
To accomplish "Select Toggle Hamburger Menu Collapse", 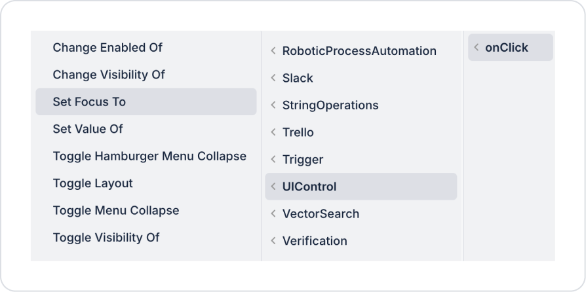I will click(x=149, y=156).
